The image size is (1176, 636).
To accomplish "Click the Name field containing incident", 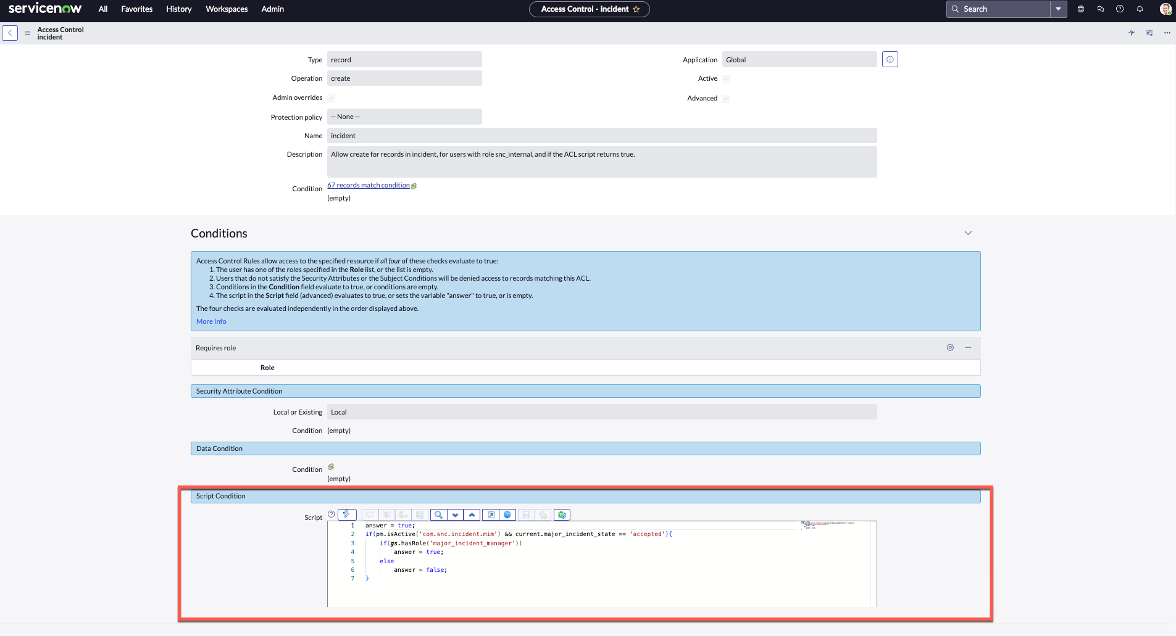I will pos(602,136).
